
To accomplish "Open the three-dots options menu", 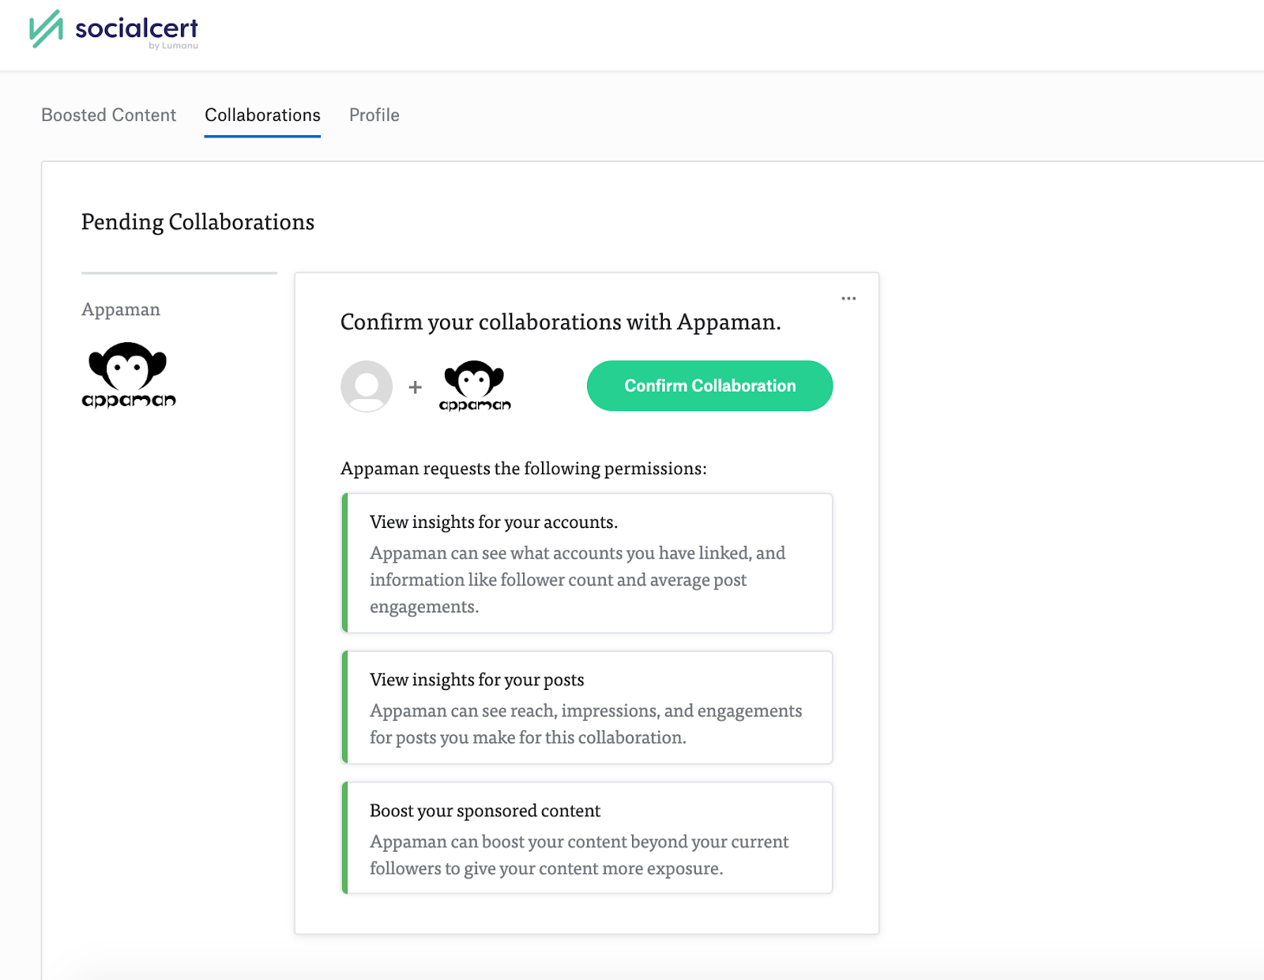I will (848, 299).
